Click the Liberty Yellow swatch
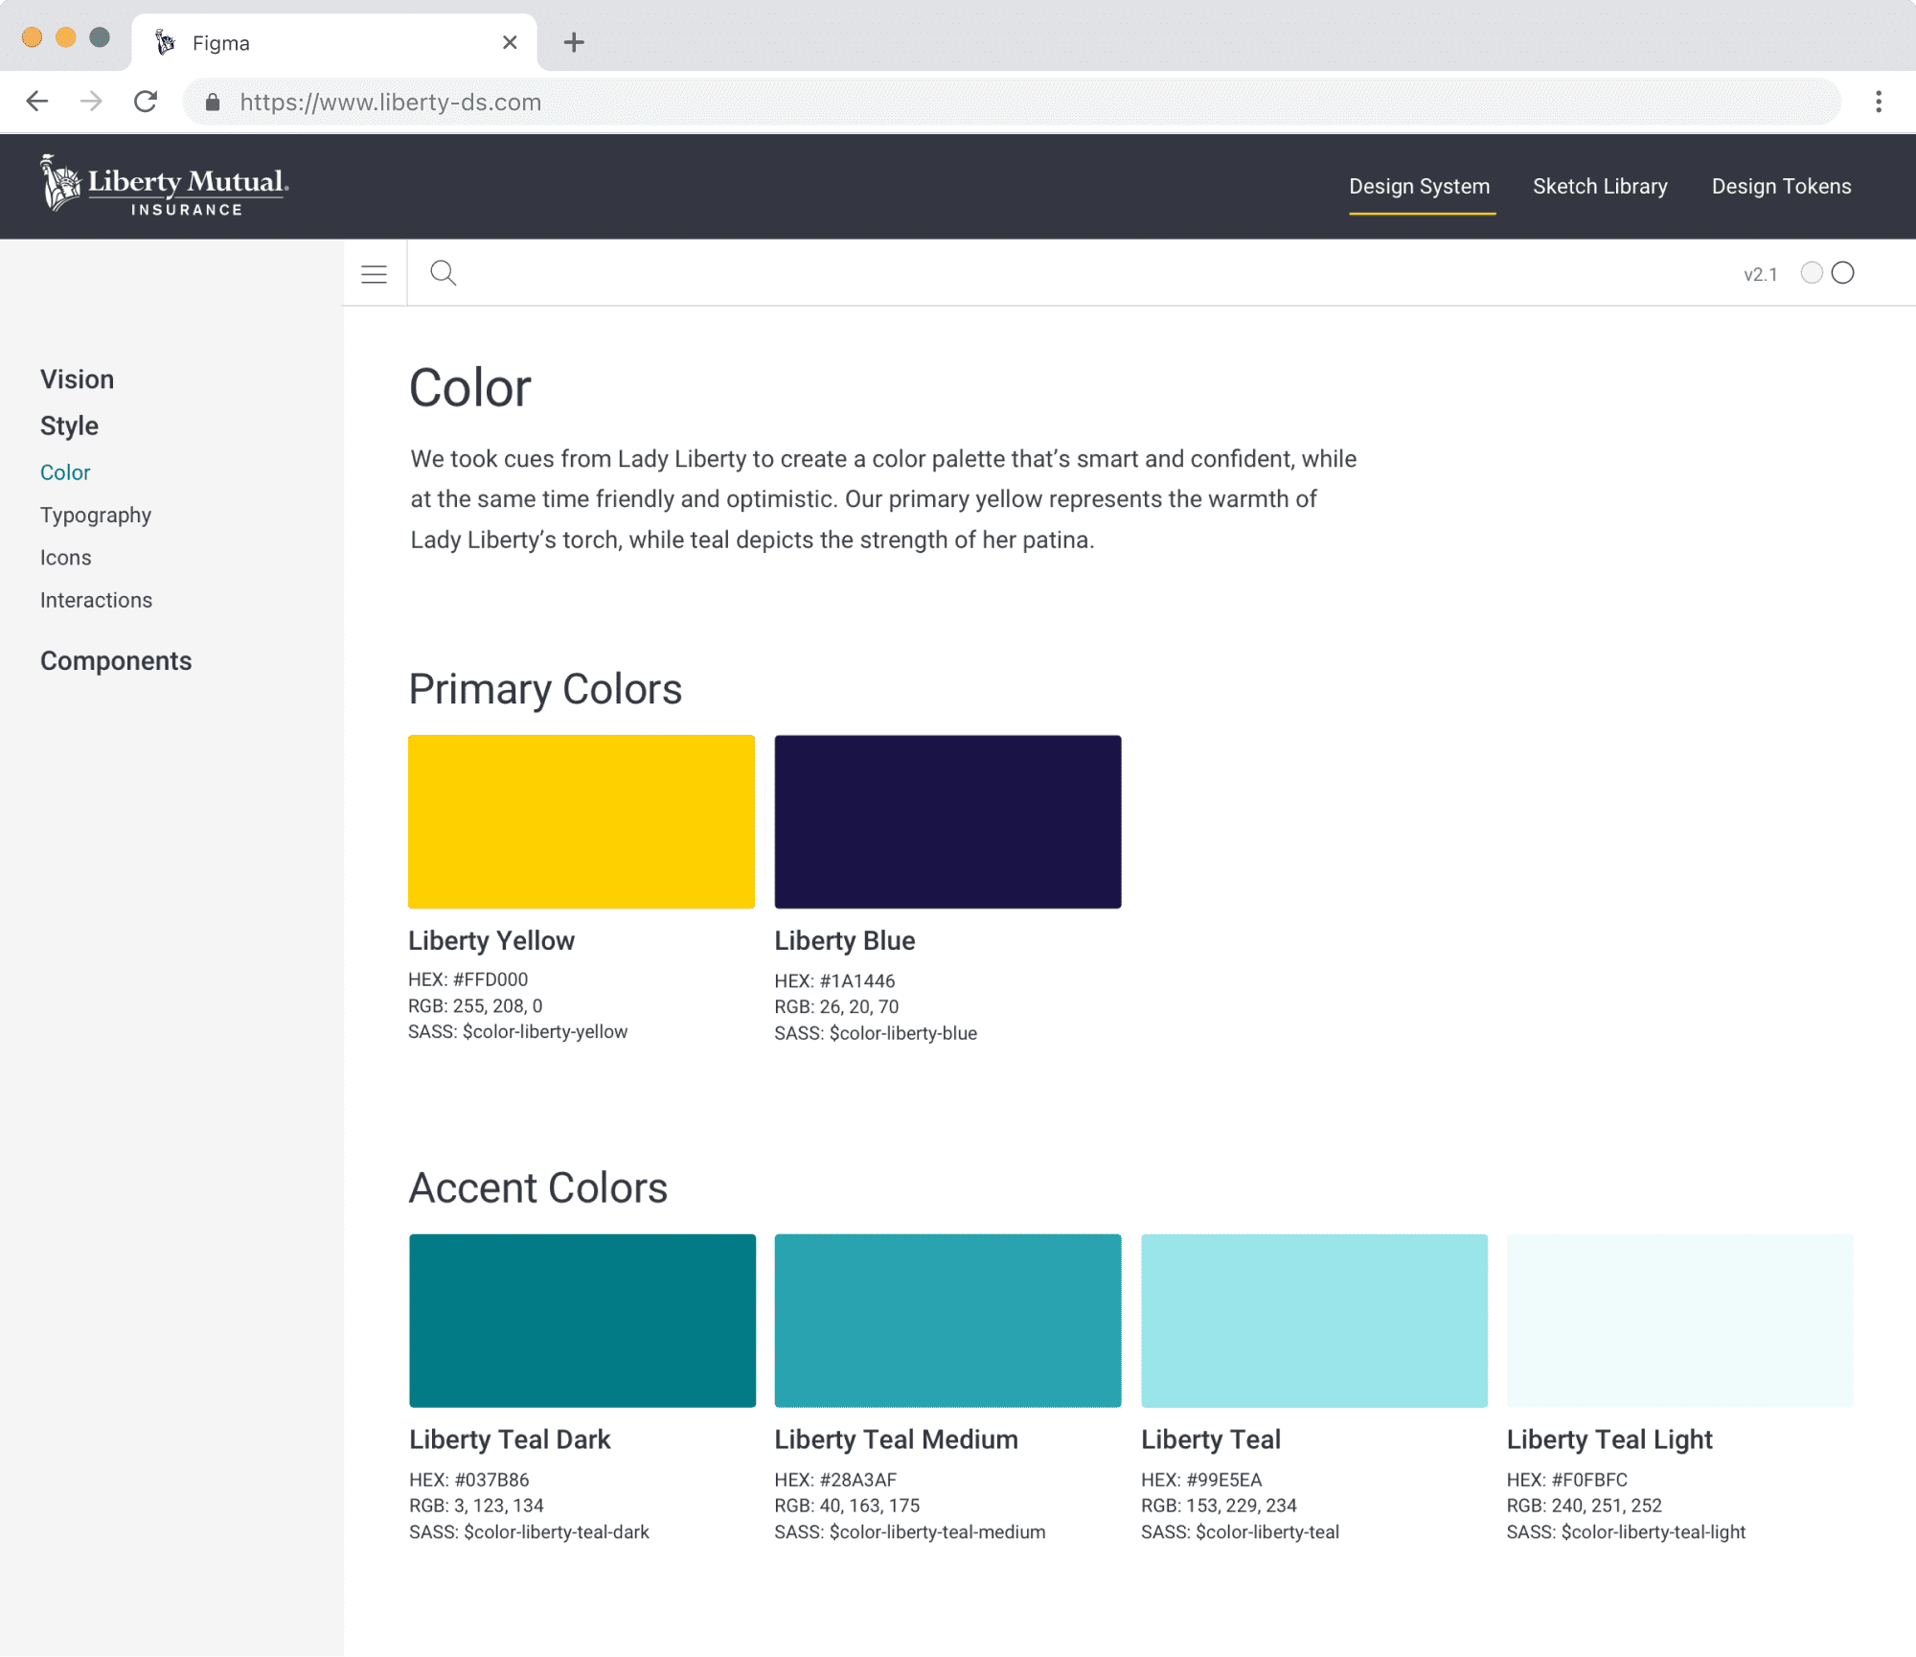This screenshot has height=1657, width=1916. [x=582, y=821]
